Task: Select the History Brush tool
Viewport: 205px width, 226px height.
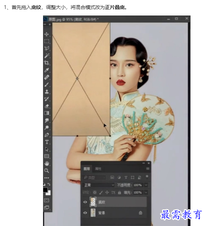Action: pos(47,99)
